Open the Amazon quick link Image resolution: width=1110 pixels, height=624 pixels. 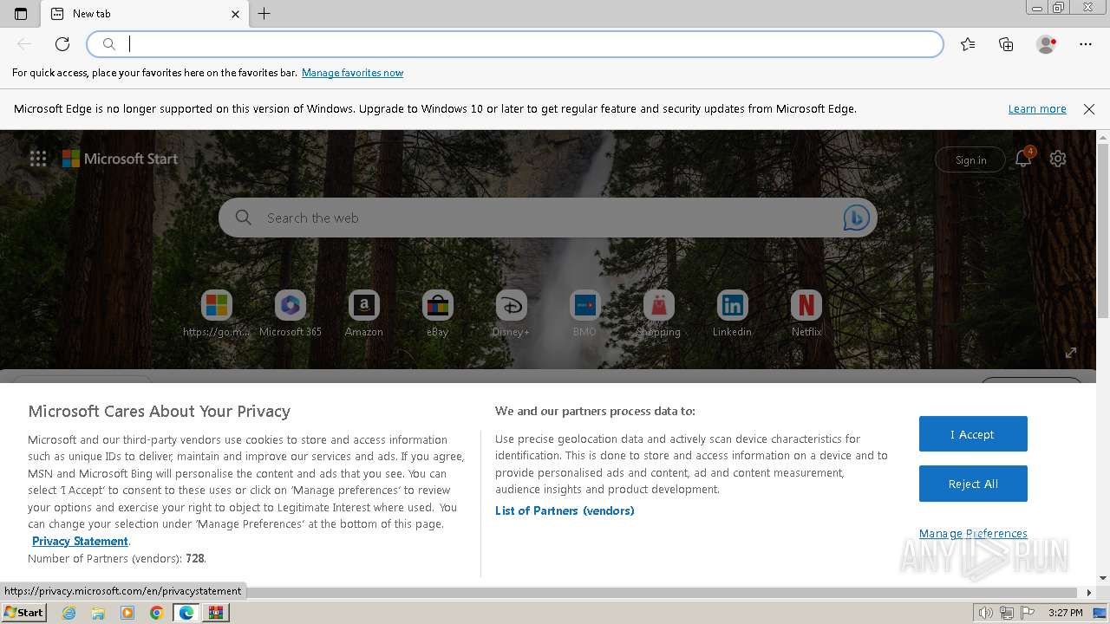pos(364,314)
